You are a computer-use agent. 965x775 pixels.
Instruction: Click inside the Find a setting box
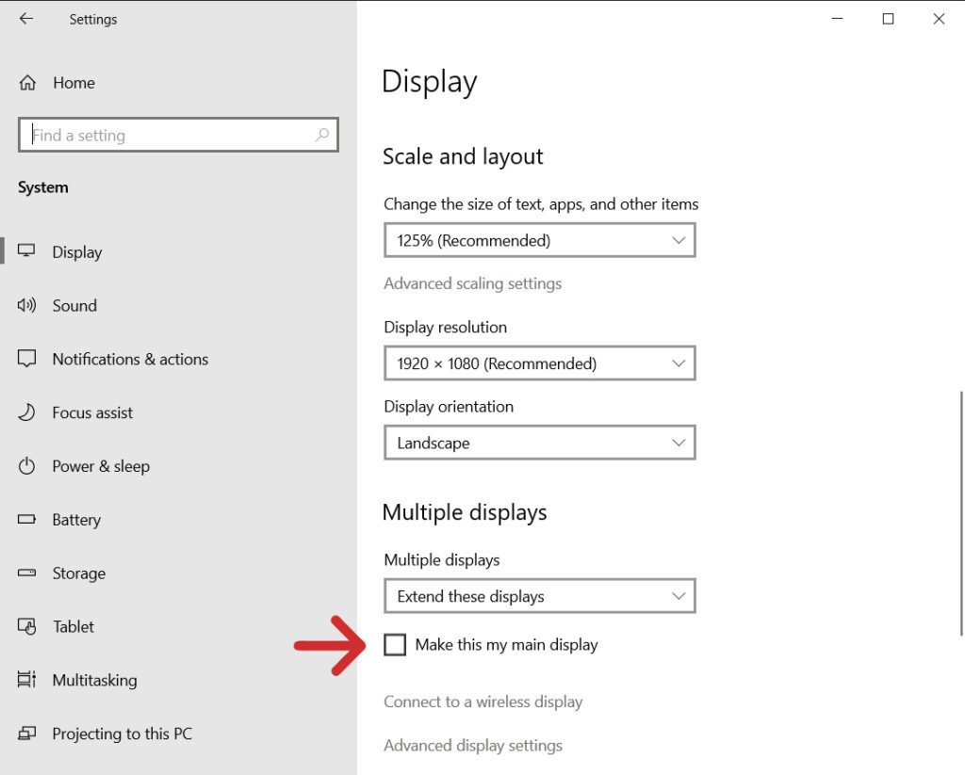[x=178, y=135]
